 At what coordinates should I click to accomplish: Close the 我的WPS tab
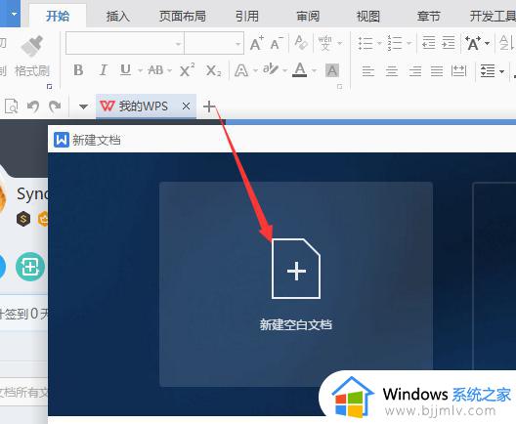click(x=186, y=106)
